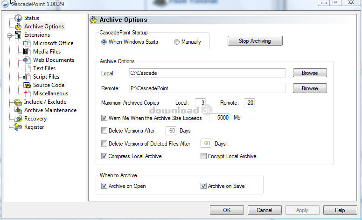Viewport: 362px width, 220px height.
Task: Click the Archive Options tree icon
Action: click(x=18, y=27)
